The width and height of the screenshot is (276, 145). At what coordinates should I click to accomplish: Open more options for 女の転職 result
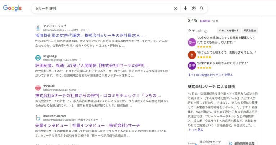click(x=79, y=90)
